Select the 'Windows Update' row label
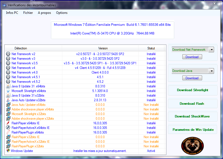This screenshot has width=223, height=159. pyautogui.click(x=22, y=151)
